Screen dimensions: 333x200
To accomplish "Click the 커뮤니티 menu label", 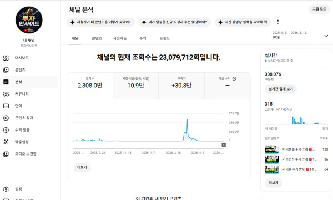I will (22, 94).
